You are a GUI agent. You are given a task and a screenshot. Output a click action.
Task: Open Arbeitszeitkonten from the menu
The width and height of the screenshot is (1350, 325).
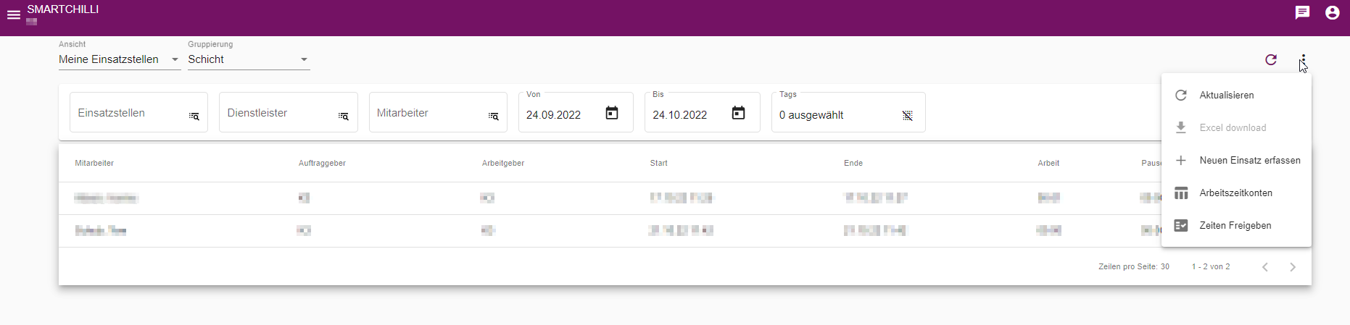(1236, 193)
